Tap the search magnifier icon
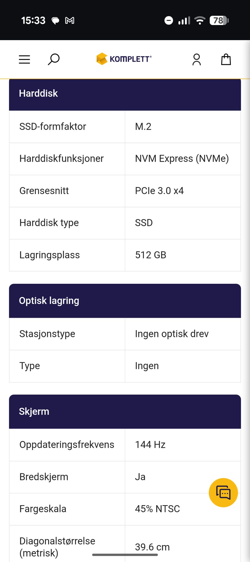The height and width of the screenshot is (562, 250). point(54,59)
